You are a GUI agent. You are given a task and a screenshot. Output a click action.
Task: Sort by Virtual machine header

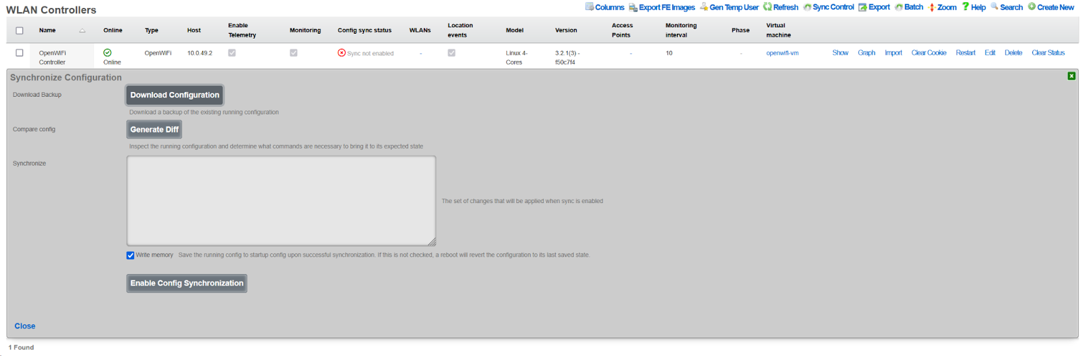pos(778,30)
